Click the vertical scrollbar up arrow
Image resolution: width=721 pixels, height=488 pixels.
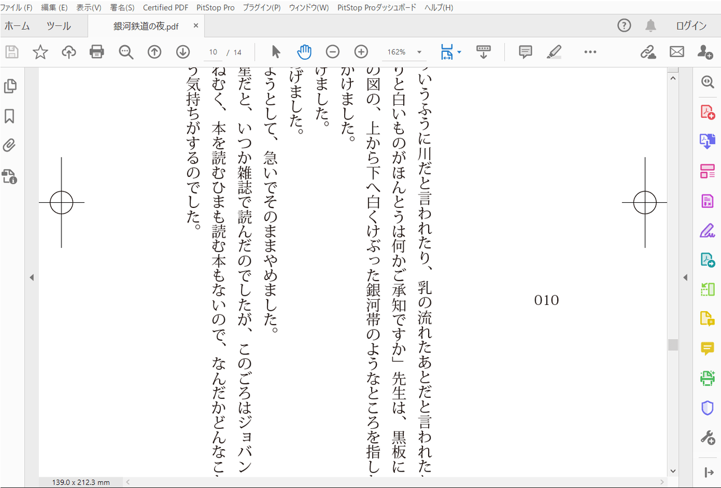click(673, 78)
